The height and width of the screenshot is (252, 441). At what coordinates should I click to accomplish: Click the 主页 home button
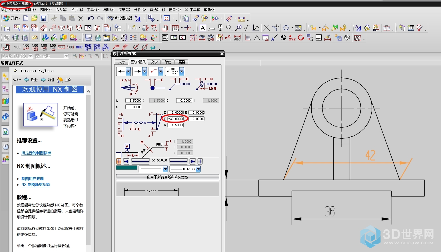click(x=65, y=80)
